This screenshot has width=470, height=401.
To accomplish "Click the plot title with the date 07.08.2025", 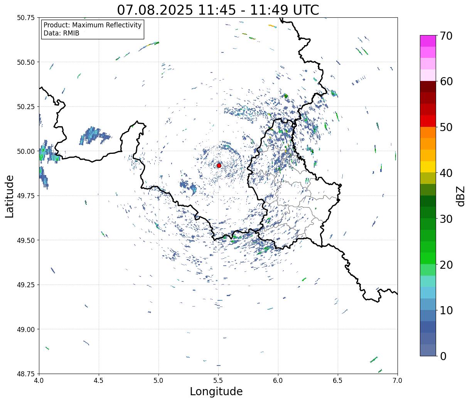I will [218, 10].
